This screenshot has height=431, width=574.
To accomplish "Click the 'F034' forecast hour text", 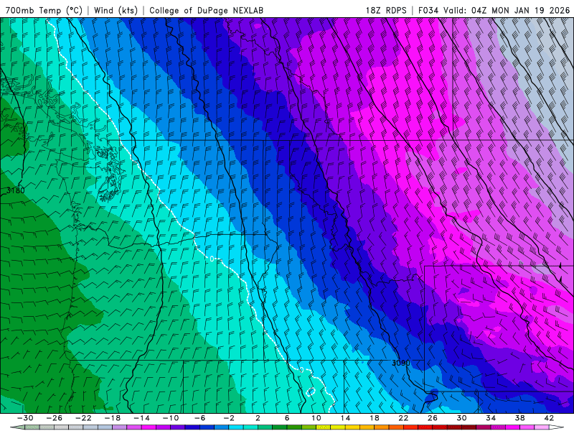I will point(428,11).
